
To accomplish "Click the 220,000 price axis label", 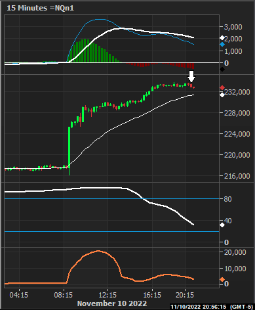I will click(237, 155).
